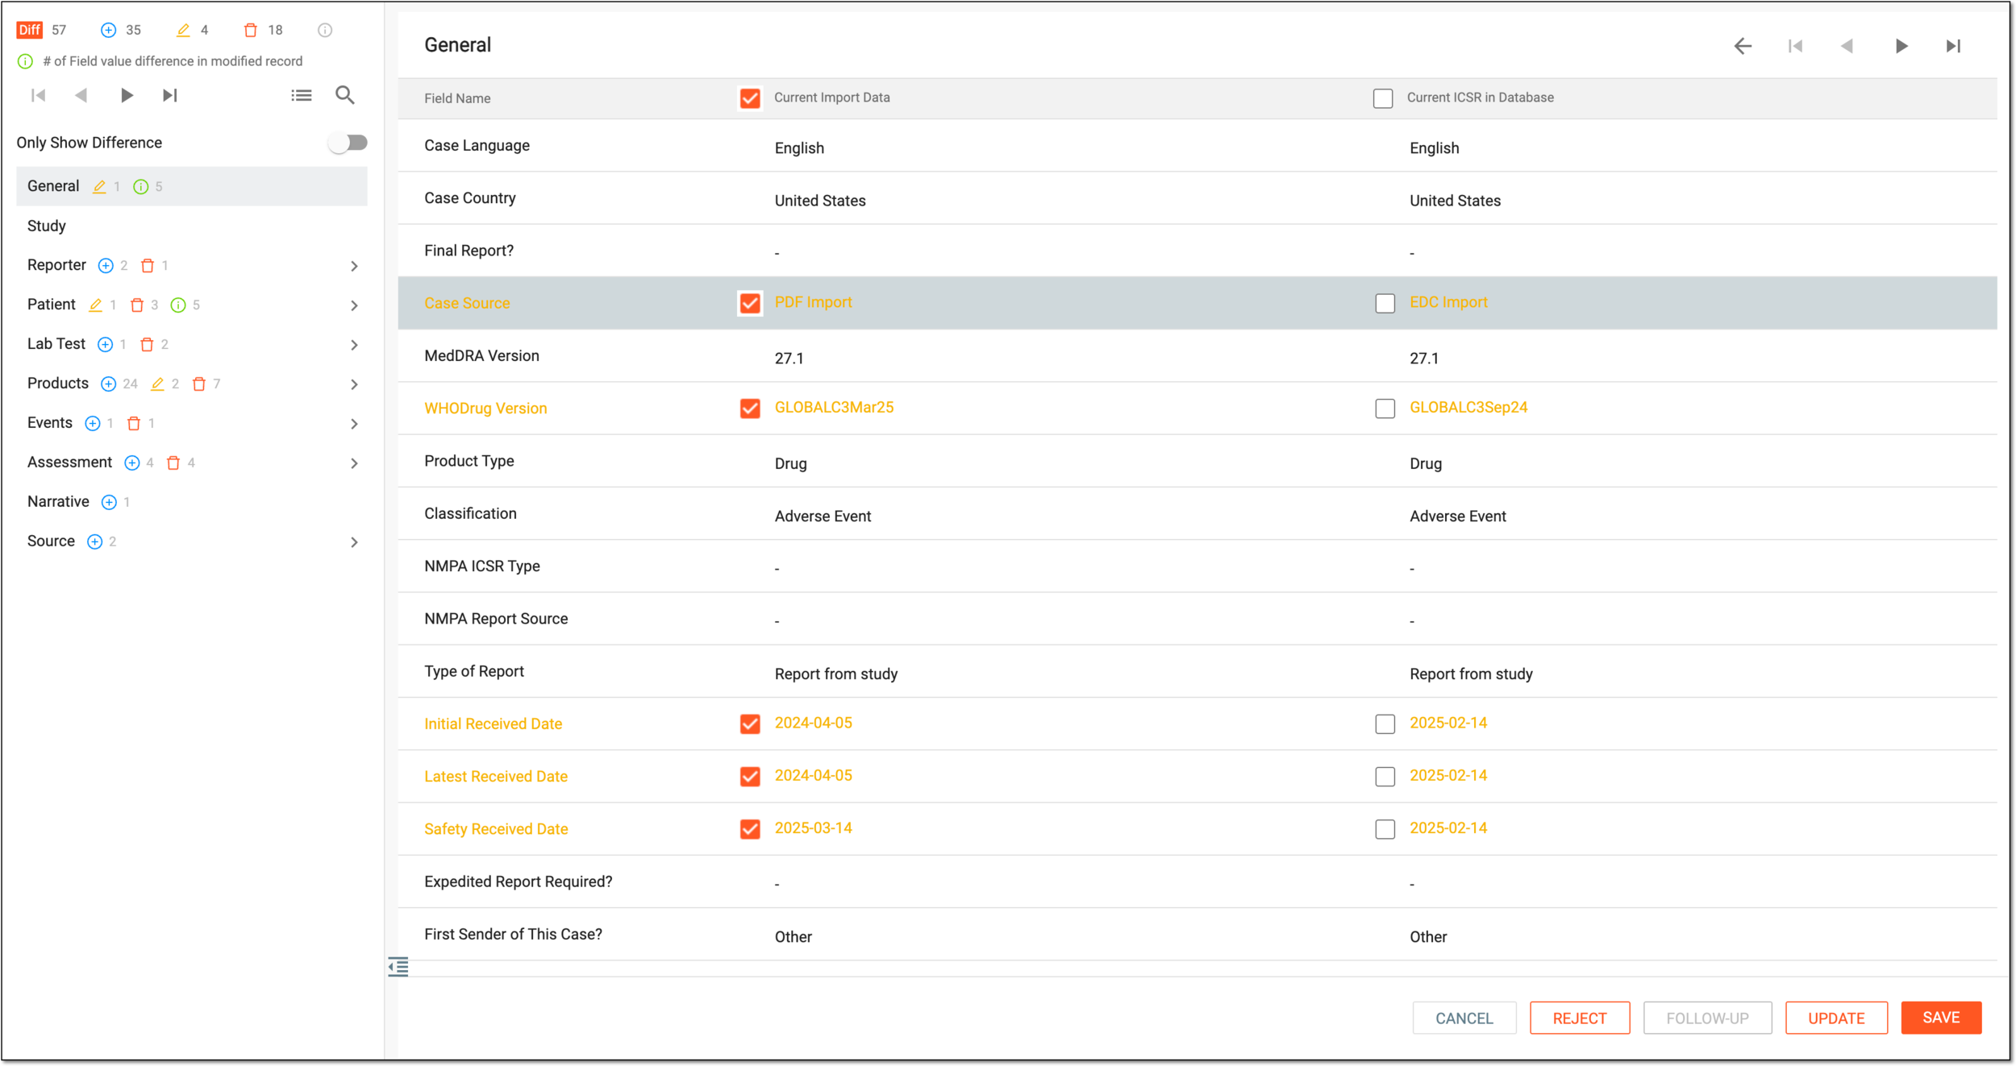The width and height of the screenshot is (2016, 1066).
Task: Click the FOLLOW-UP button
Action: coord(1707,1018)
